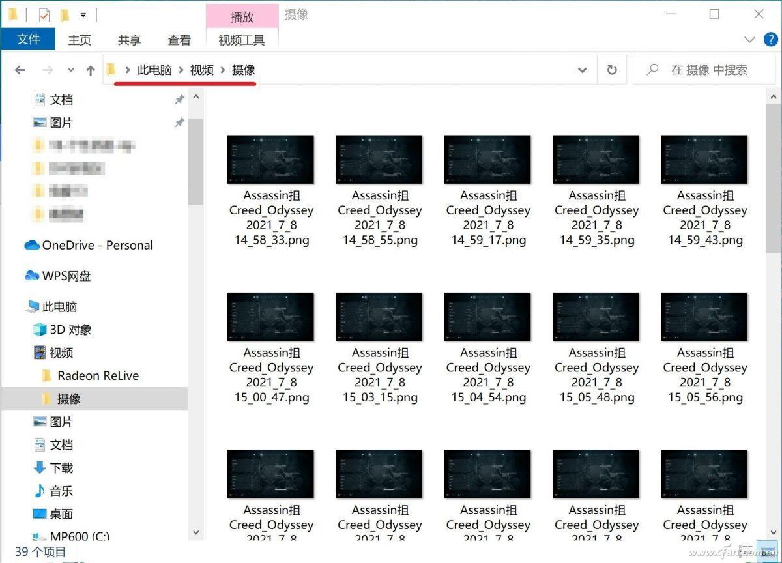Unpin 文档 from quick access
Screen dimensions: 782x563
coord(180,99)
